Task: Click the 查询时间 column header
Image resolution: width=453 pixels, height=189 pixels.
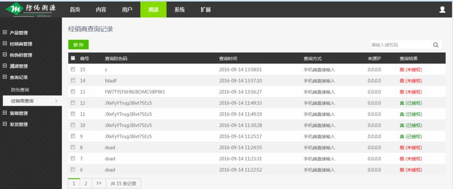Action: click(x=228, y=58)
